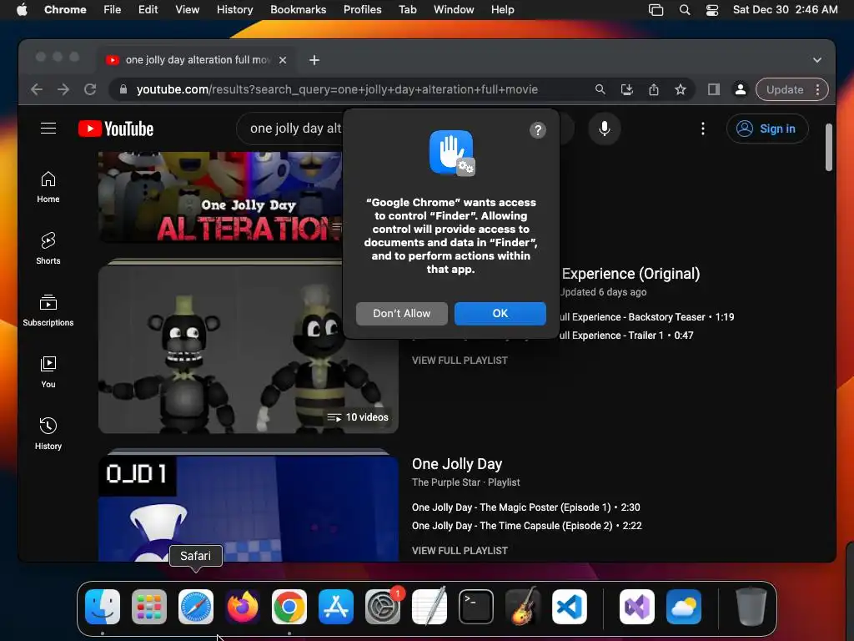Image resolution: width=854 pixels, height=641 pixels.
Task: Open the OJD 1 playlist thumbnail
Action: (249, 508)
